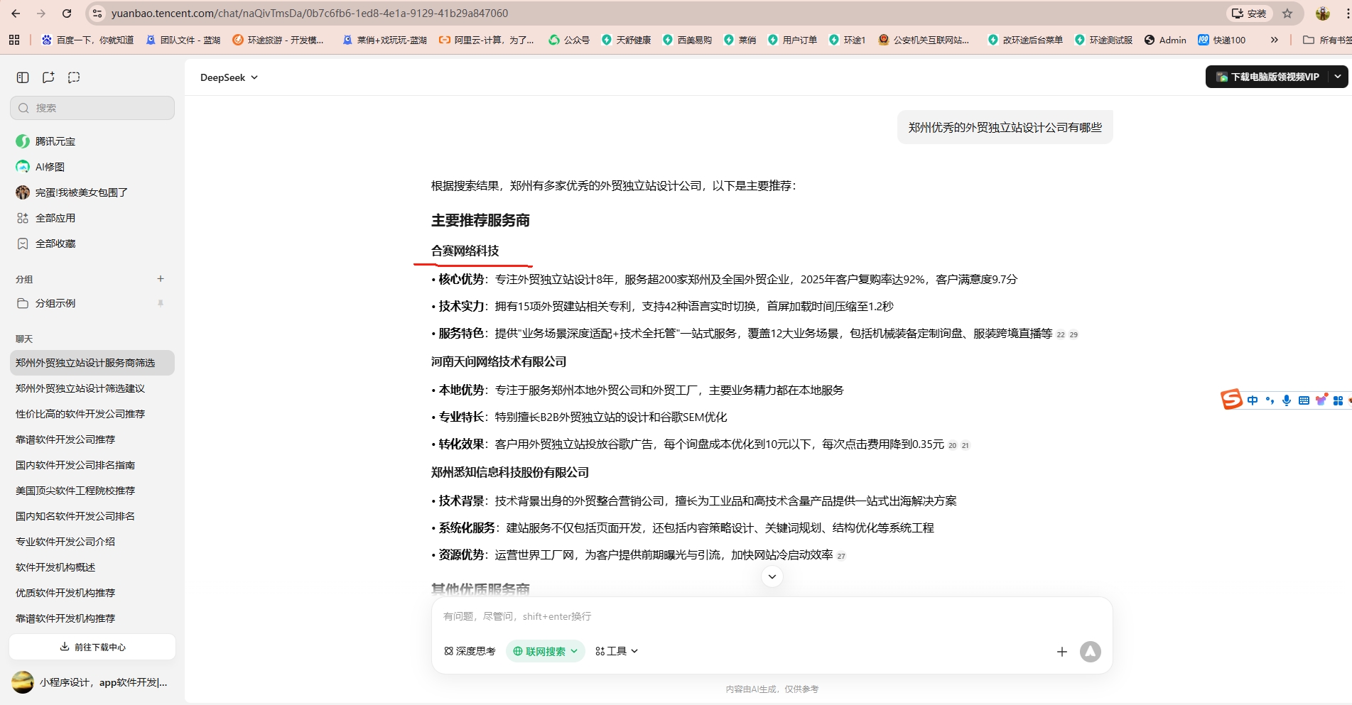Image resolution: width=1352 pixels, height=705 pixels.
Task: Enable 深度思考 deep thinking mode
Action: click(469, 651)
